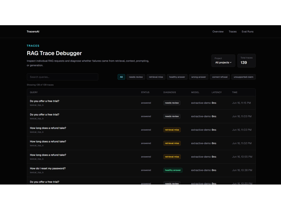
Task: Click needs review badge in 11:15 PM row
Action: coord(172,103)
